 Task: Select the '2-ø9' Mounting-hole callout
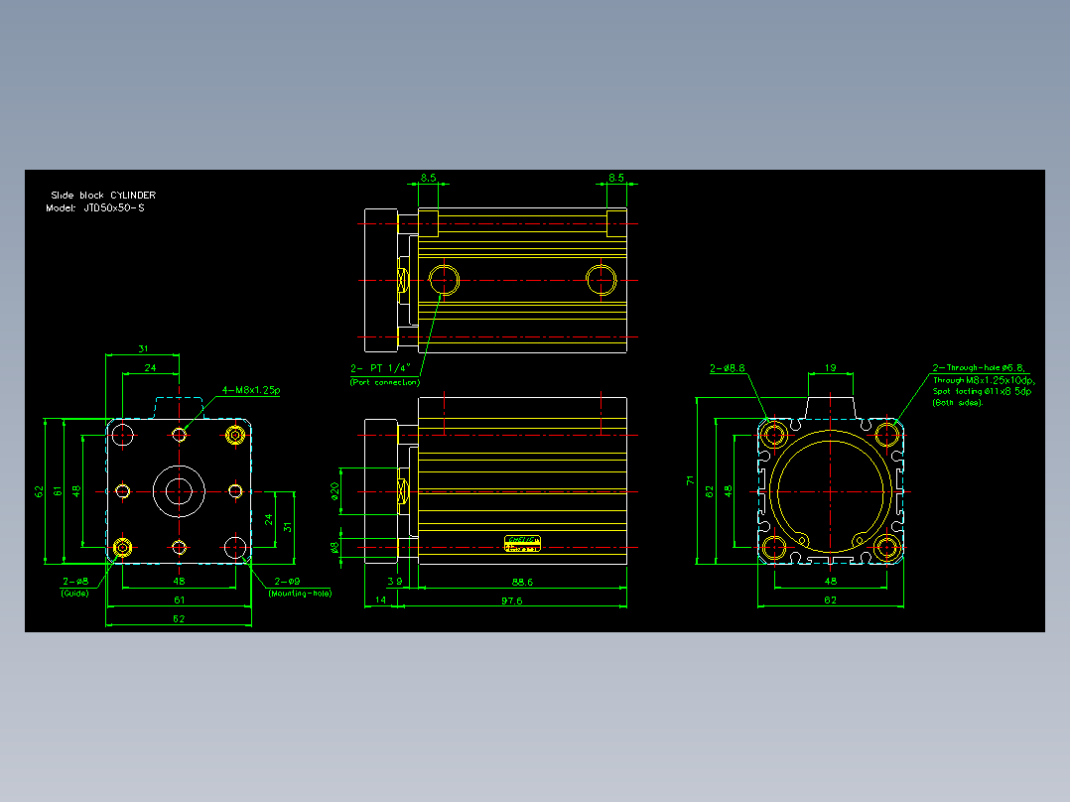287,582
